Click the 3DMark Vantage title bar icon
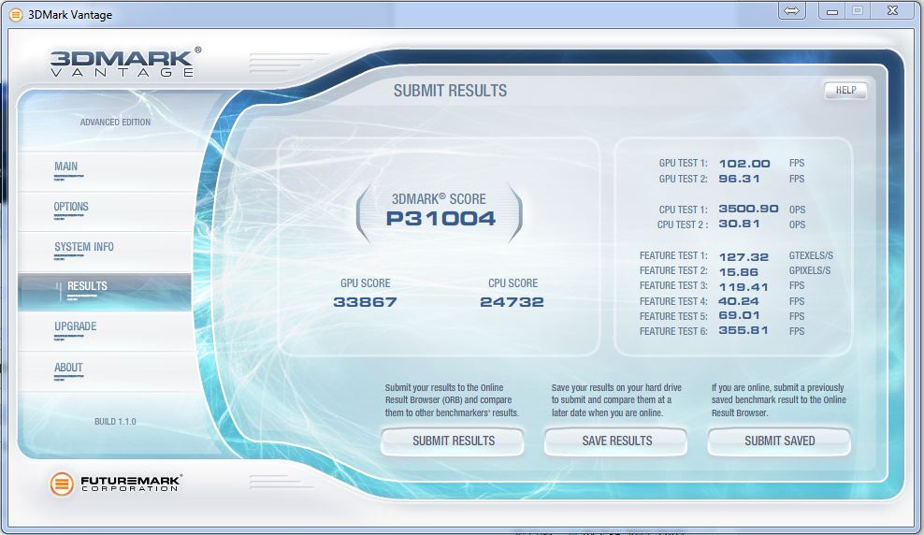The image size is (924, 535). click(x=16, y=14)
